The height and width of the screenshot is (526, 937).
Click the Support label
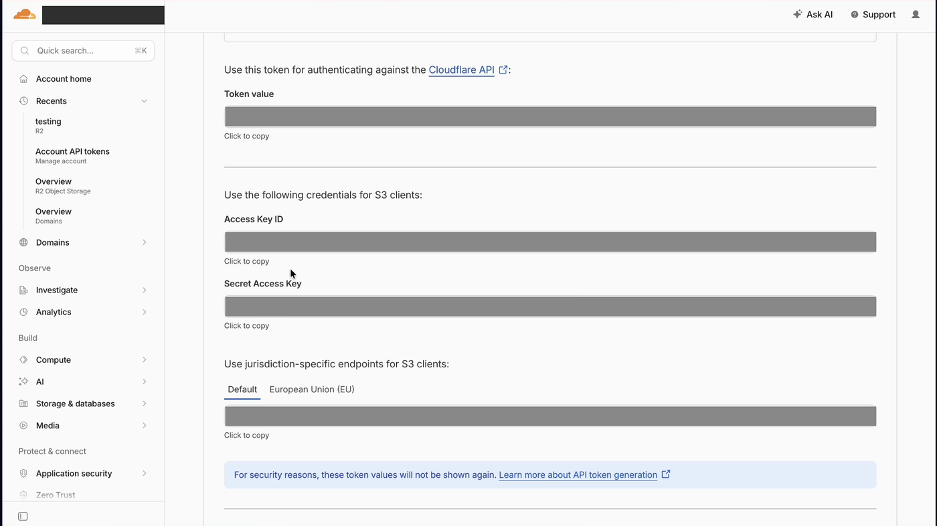(879, 14)
